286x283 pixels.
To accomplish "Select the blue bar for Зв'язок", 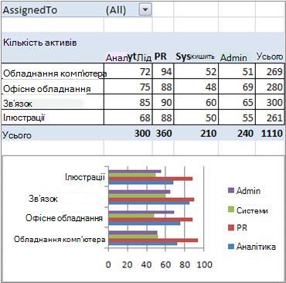I will [149, 203].
